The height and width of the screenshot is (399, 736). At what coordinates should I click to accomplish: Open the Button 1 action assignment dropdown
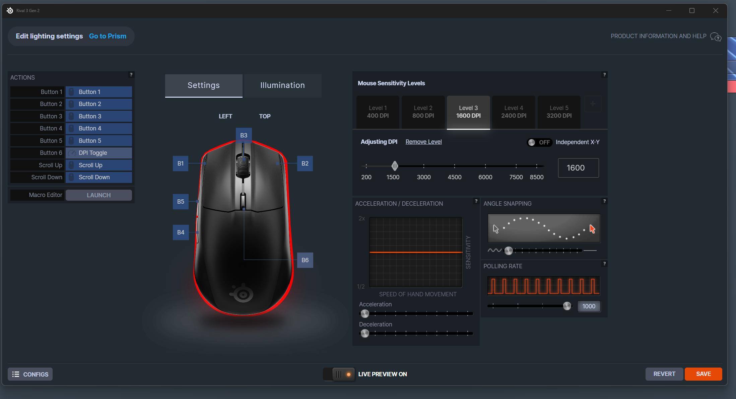(98, 92)
